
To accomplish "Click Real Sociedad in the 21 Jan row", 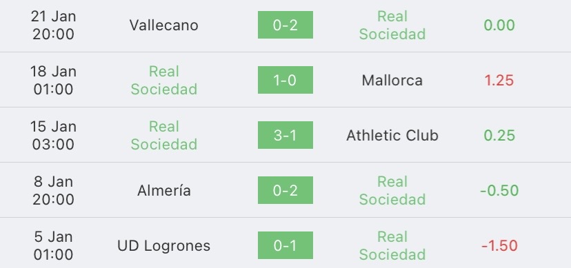I will [392, 25].
